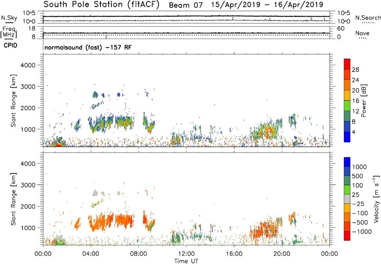Click the 'N.Sky' legend label
The height and width of the screenshot is (264, 381).
(x=9, y=18)
